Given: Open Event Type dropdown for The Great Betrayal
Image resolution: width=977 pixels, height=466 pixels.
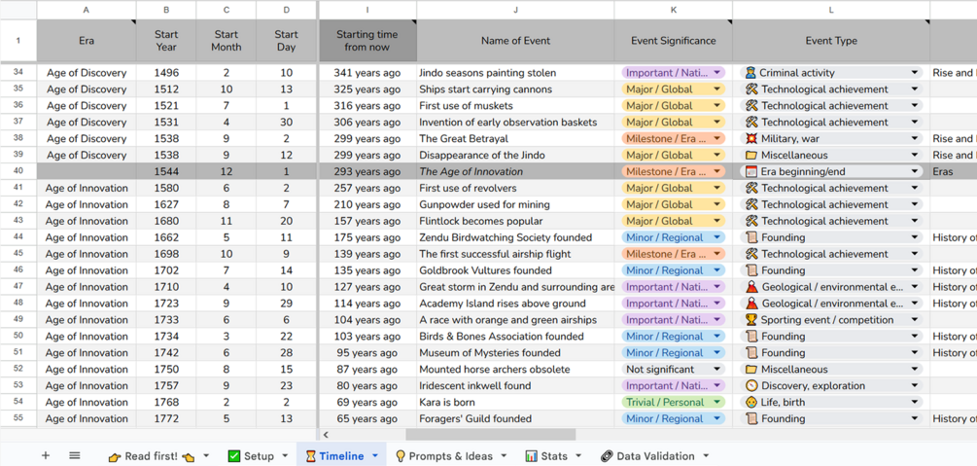Looking at the screenshot, I should pyautogui.click(x=915, y=138).
